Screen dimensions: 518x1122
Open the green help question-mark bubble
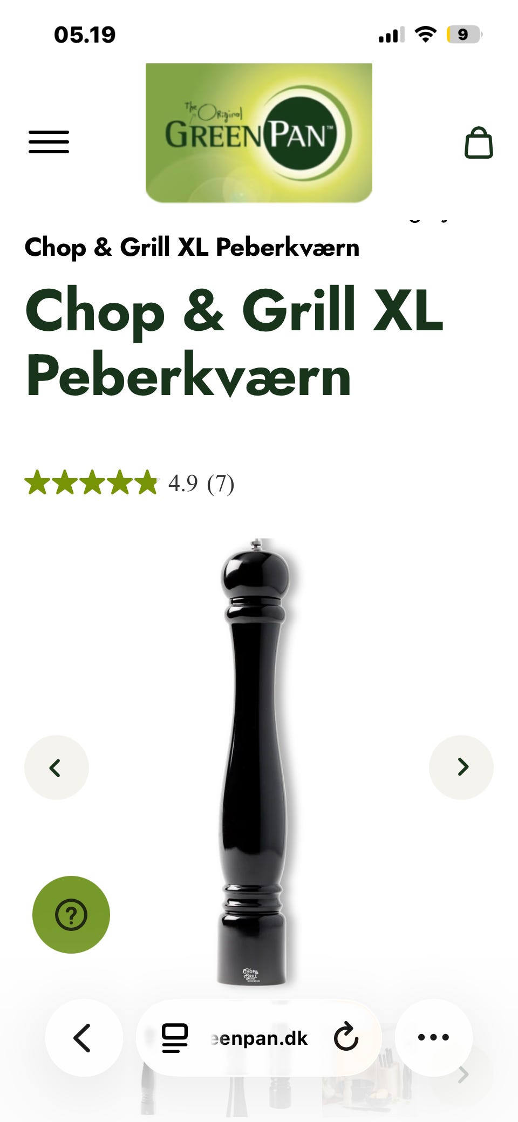[71, 914]
